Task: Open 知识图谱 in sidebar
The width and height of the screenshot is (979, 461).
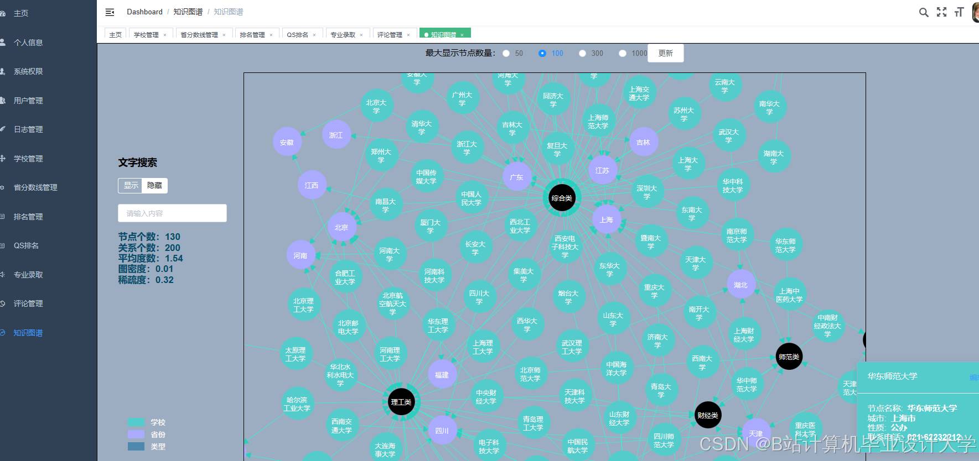Action: pyautogui.click(x=48, y=333)
